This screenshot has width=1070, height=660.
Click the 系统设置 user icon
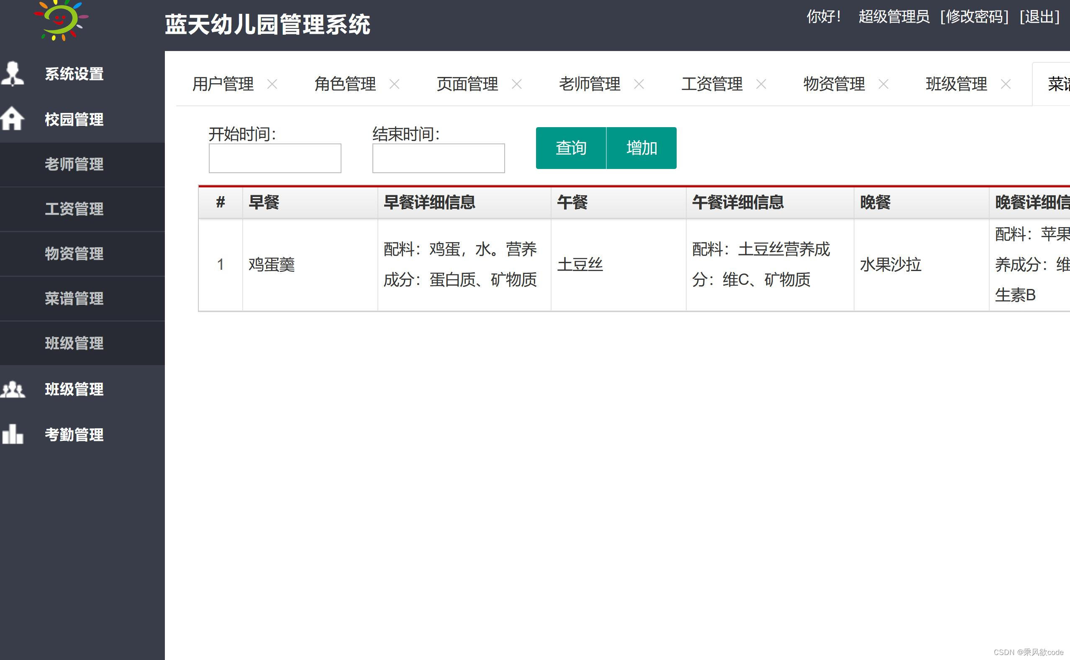click(12, 73)
